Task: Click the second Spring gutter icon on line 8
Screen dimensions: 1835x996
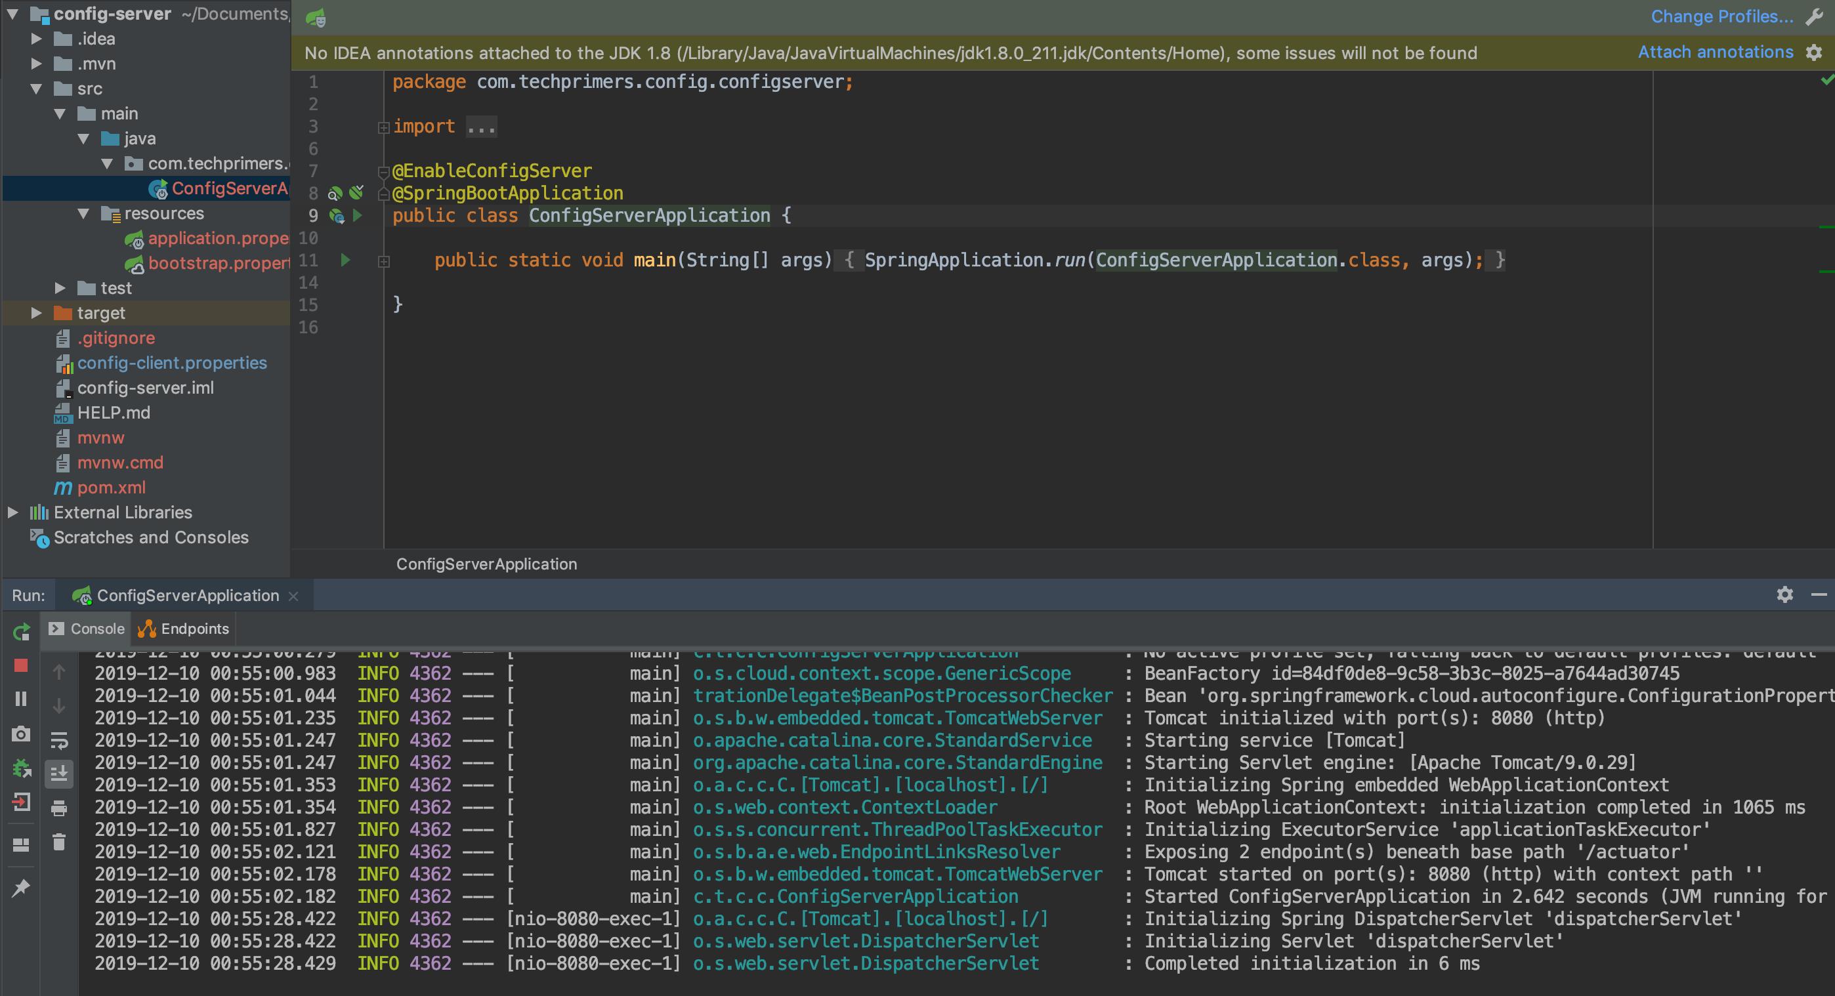Action: [x=357, y=192]
